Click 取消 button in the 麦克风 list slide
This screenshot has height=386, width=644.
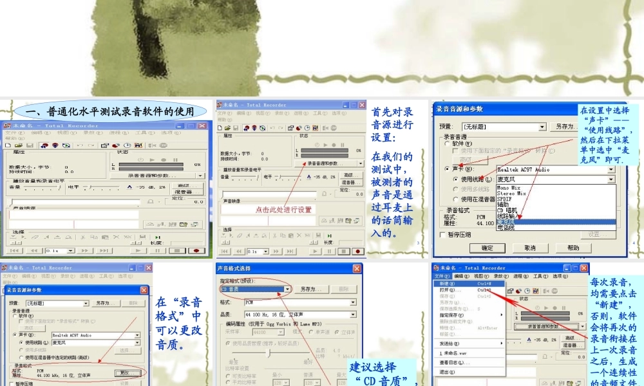[x=530, y=248]
